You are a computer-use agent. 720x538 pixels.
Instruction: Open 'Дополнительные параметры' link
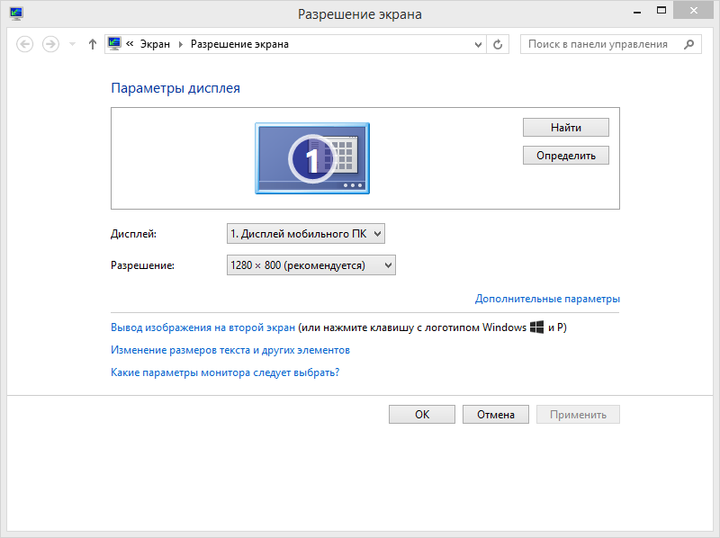click(547, 299)
